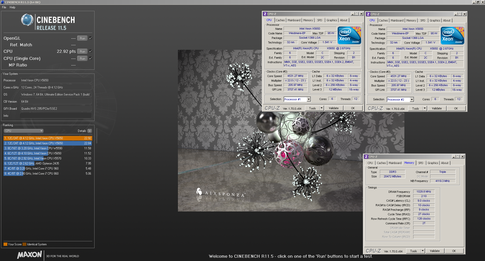Open the File menu
The height and width of the screenshot is (261, 485).
[x=4, y=7]
